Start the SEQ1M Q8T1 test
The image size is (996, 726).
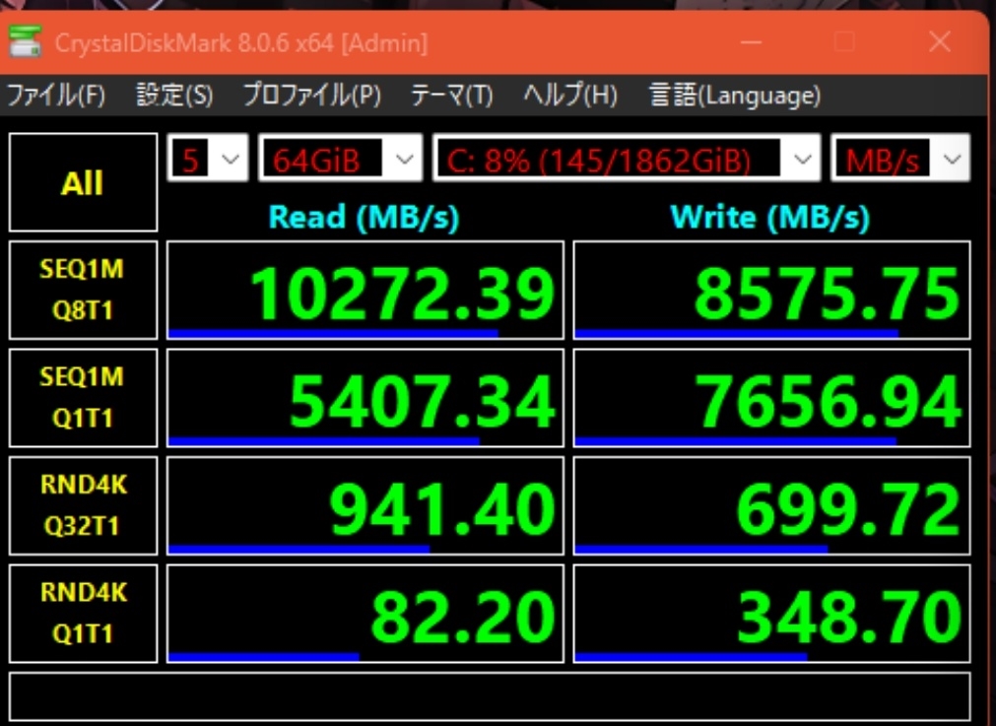tap(83, 290)
